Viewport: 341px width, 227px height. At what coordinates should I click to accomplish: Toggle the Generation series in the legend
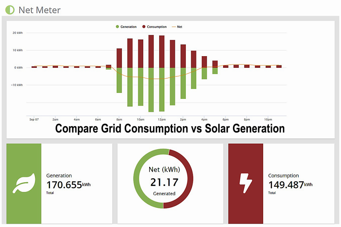click(129, 27)
